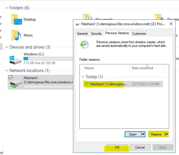The height and width of the screenshot is (155, 179).
Task: Collapse the Folders (6) group
Action: click(7, 8)
